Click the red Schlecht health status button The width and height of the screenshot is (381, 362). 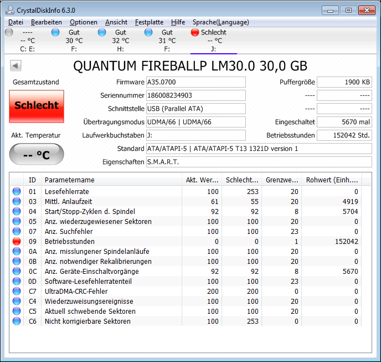coord(37,106)
